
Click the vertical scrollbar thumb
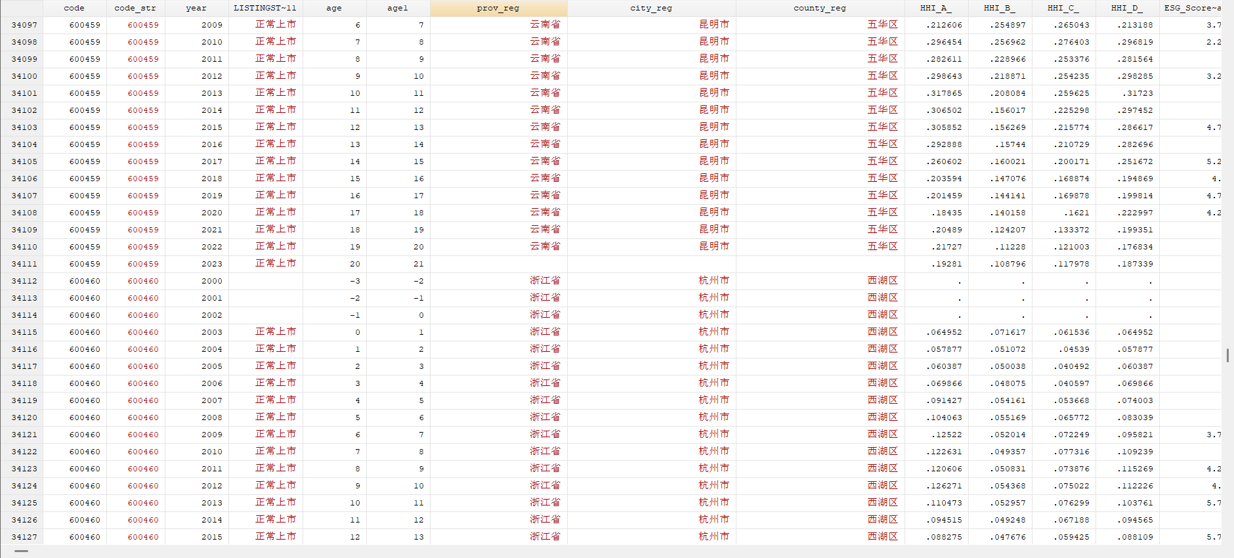[1227, 355]
